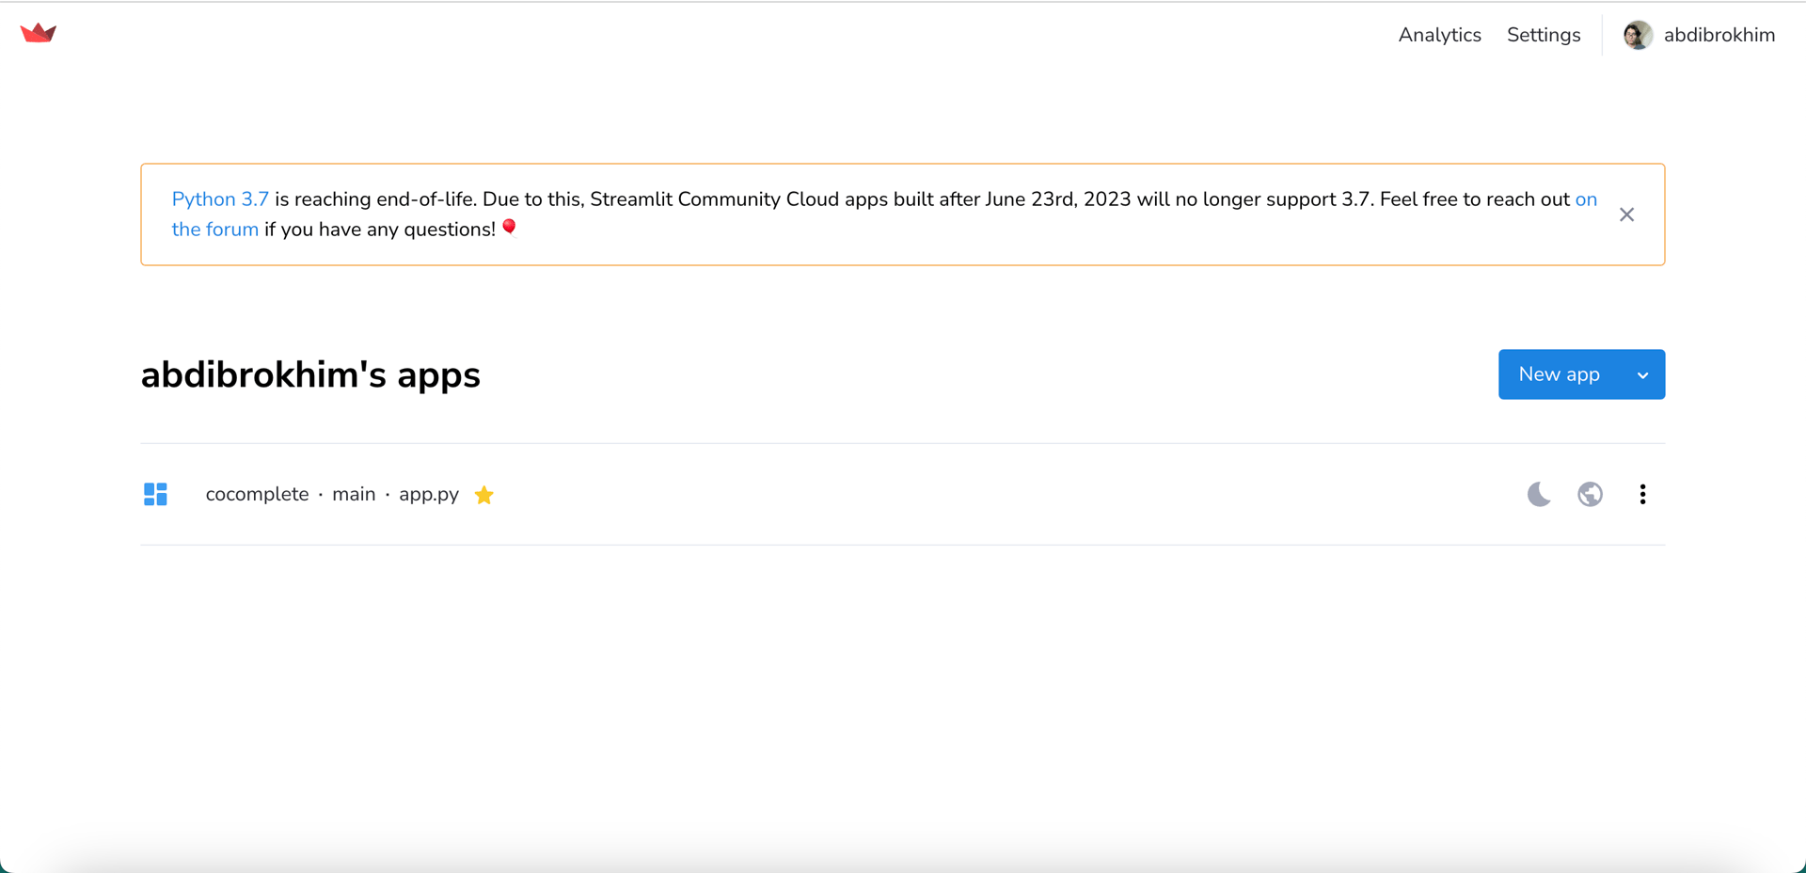The height and width of the screenshot is (873, 1806).
Task: Open the Analytics page
Action: click(x=1439, y=35)
